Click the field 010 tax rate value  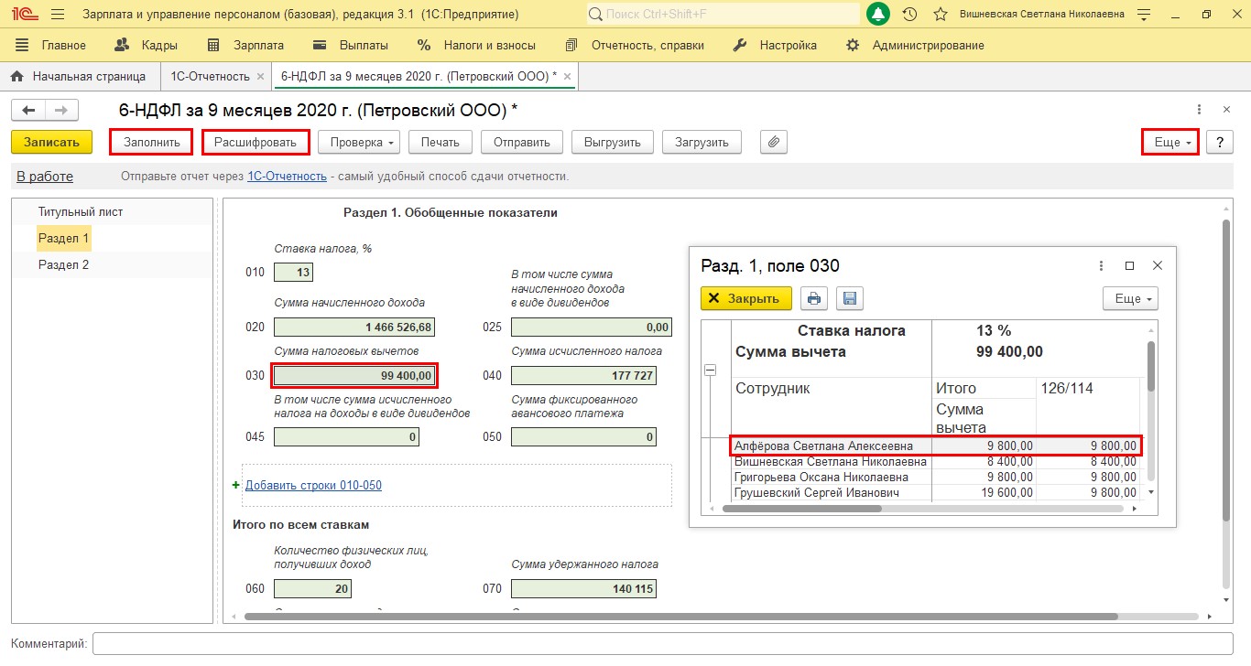(293, 272)
